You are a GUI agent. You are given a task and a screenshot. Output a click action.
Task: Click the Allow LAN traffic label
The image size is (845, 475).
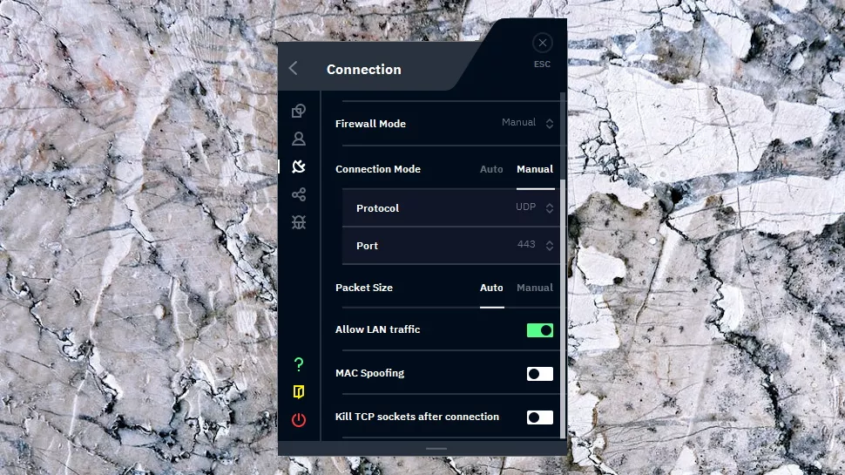pyautogui.click(x=377, y=329)
